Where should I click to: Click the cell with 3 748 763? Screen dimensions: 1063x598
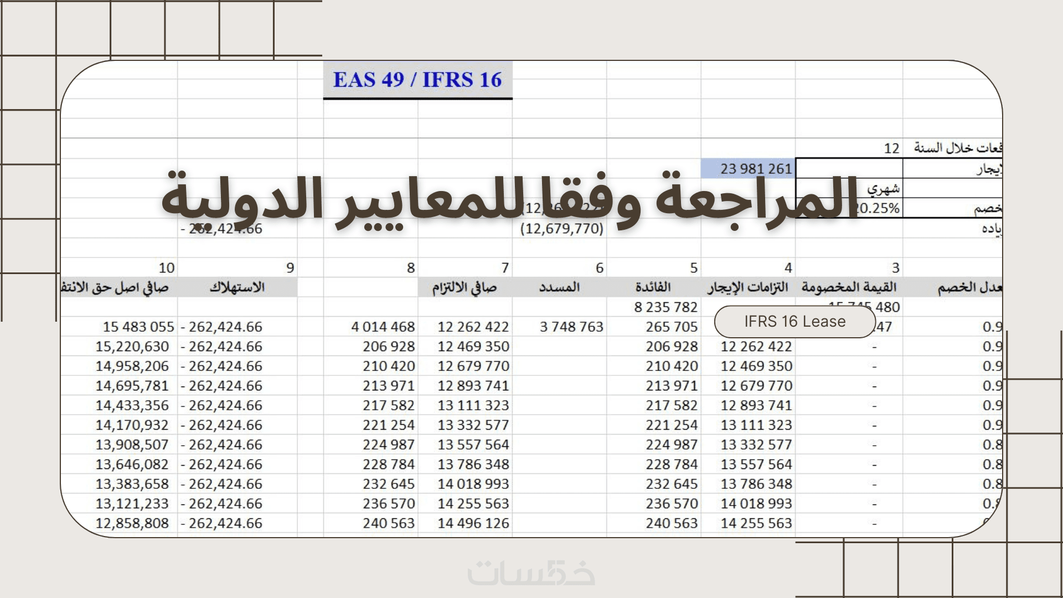coord(571,327)
